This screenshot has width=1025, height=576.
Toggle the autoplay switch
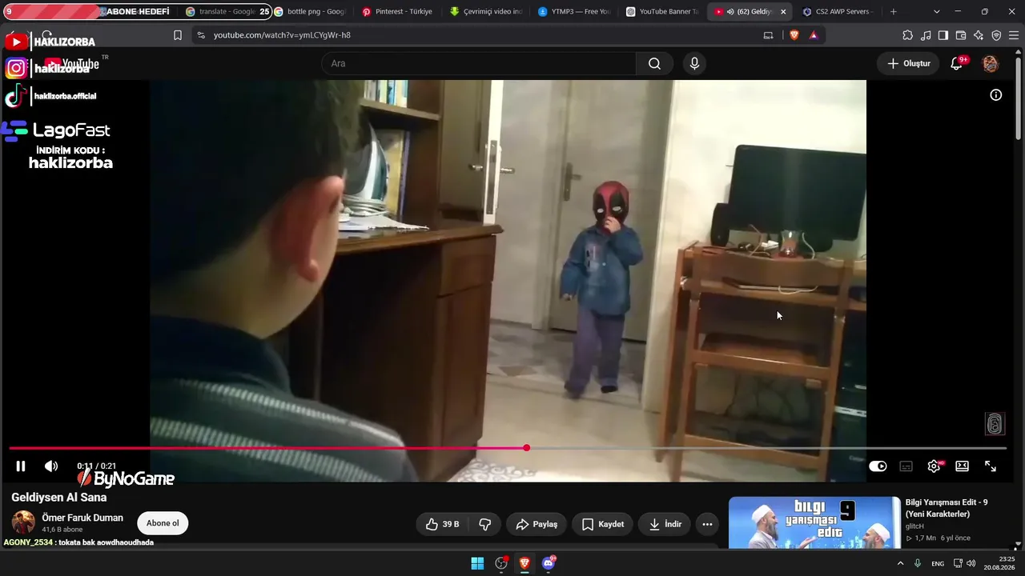[x=878, y=466]
